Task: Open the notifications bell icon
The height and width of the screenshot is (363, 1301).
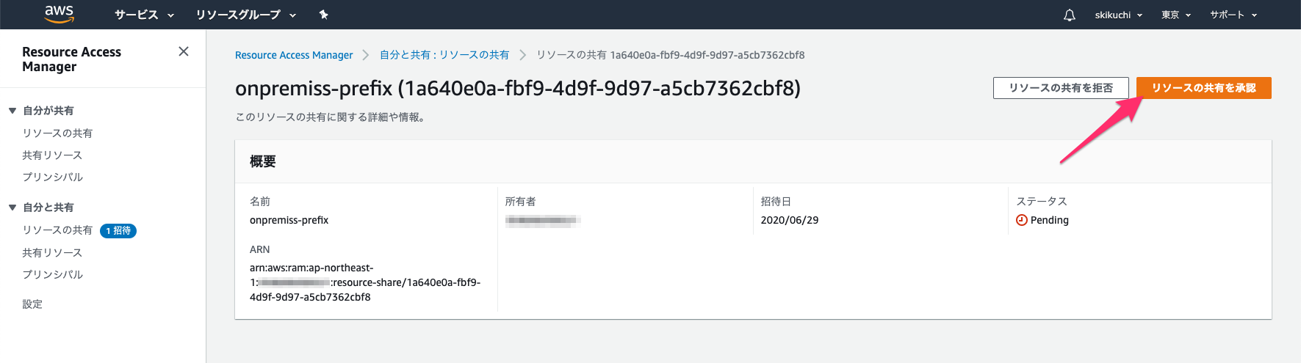Action: click(1069, 15)
